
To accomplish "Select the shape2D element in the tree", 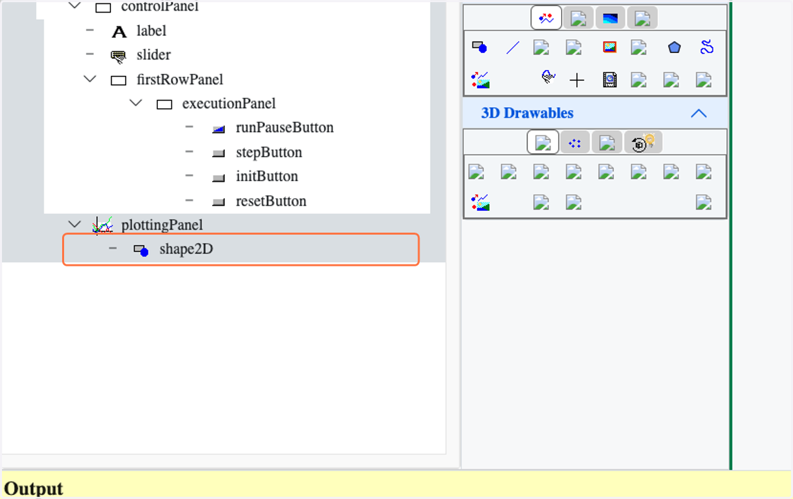I will tap(241, 250).
